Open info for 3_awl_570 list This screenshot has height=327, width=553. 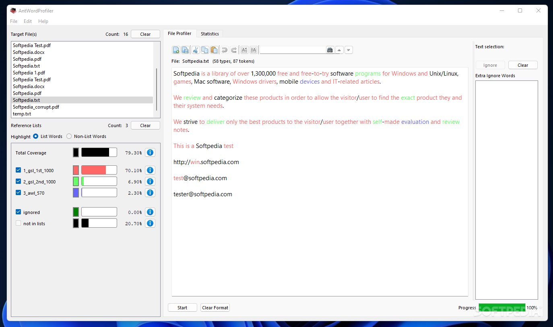click(150, 193)
